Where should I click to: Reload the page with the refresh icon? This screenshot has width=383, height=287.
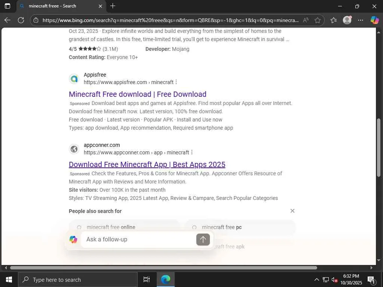click(21, 20)
